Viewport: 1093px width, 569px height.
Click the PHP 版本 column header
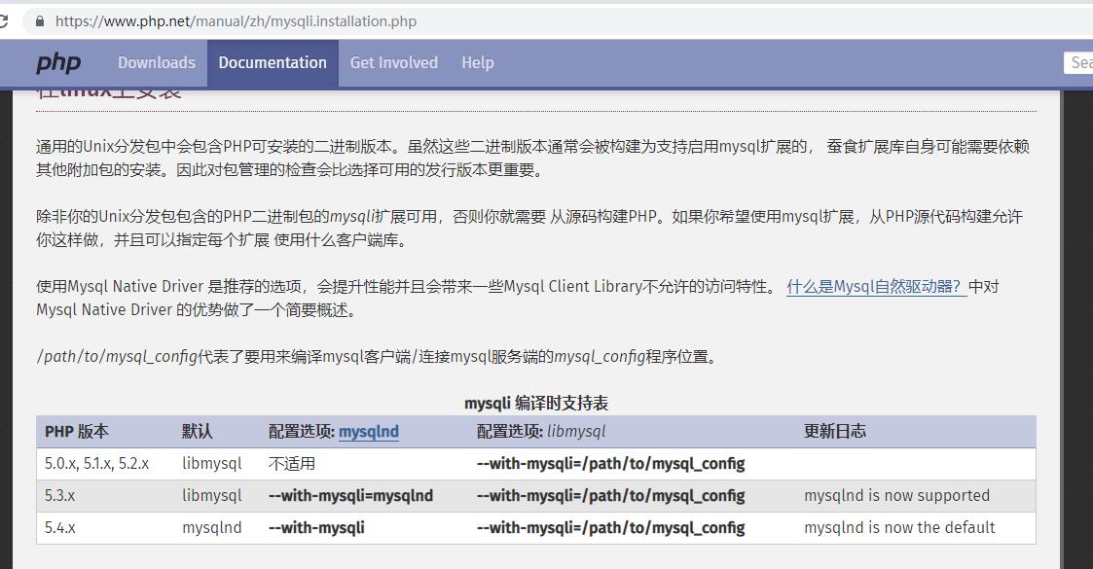[x=77, y=432]
